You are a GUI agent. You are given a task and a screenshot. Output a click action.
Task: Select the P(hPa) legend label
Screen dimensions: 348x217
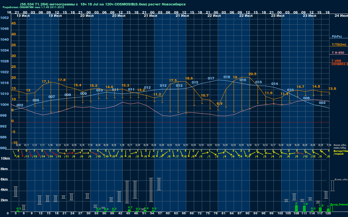point(337,36)
